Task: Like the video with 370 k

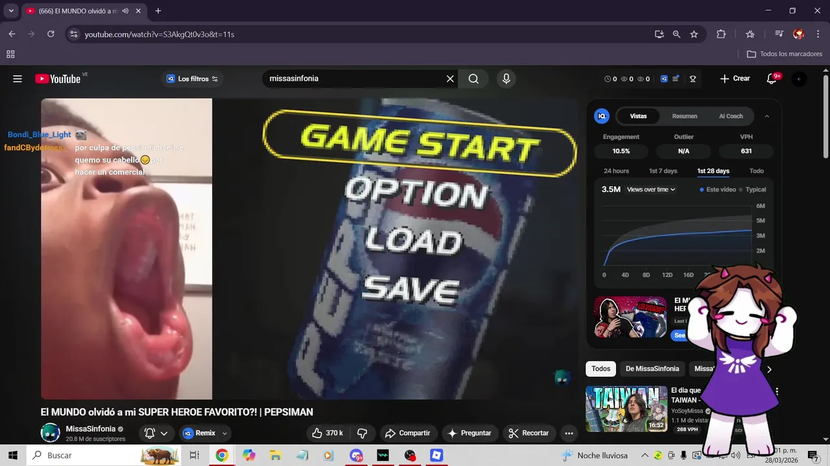Action: [x=327, y=433]
